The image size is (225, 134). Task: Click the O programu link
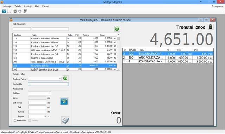coord(218,6)
